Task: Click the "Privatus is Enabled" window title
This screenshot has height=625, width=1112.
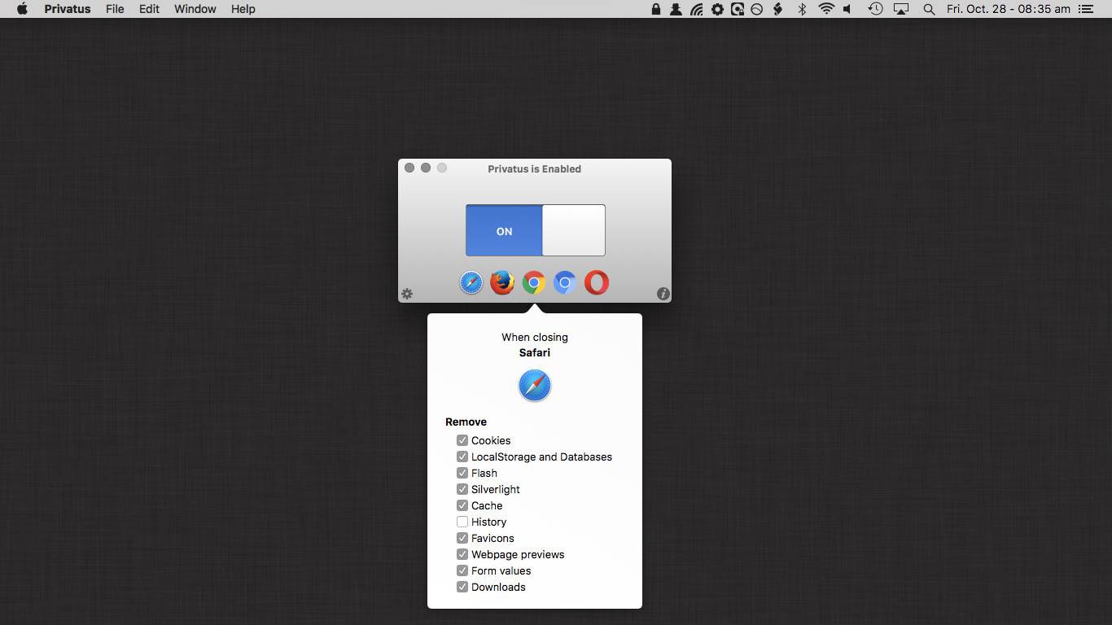Action: (x=535, y=169)
